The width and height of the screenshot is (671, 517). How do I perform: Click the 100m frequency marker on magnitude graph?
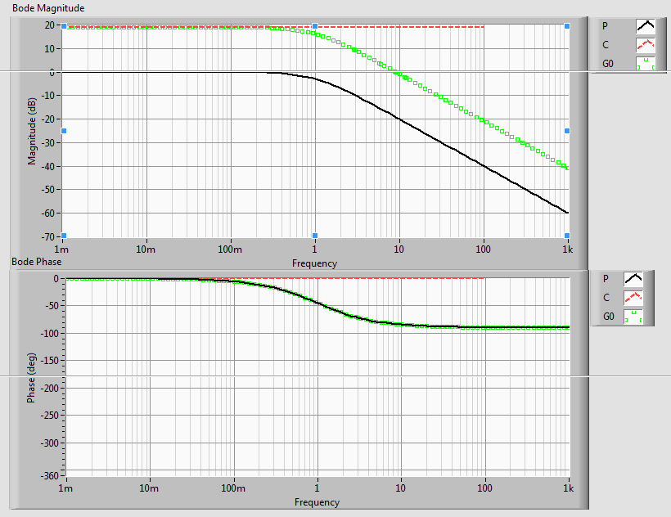click(230, 250)
